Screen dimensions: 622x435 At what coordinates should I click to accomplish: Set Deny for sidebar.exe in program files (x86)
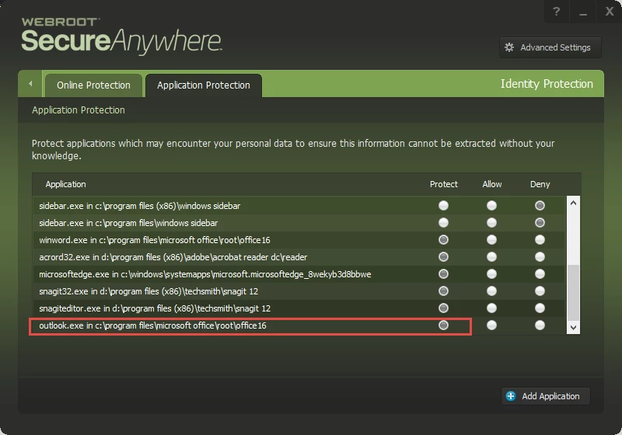click(x=540, y=206)
